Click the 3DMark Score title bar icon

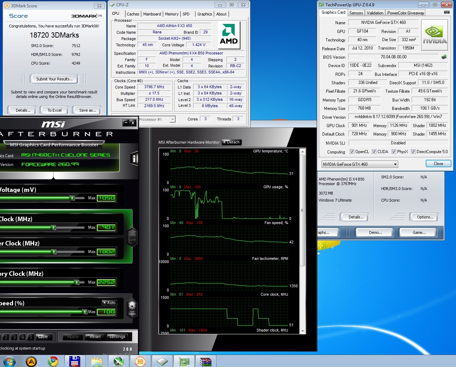pyautogui.click(x=7, y=6)
